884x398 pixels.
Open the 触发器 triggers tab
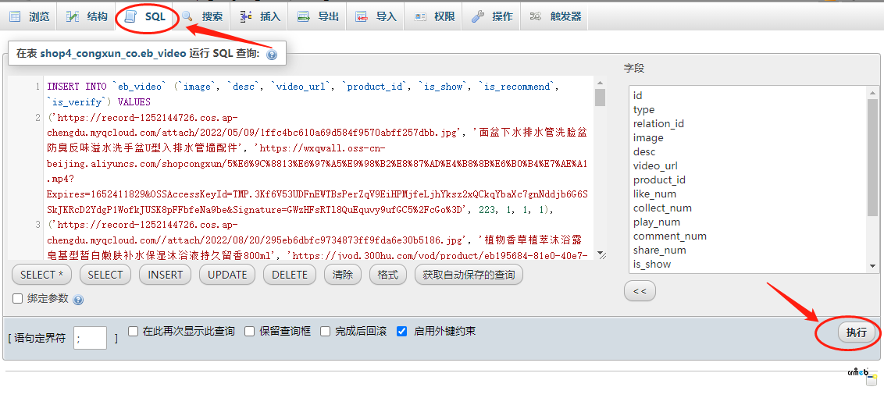[x=554, y=17]
